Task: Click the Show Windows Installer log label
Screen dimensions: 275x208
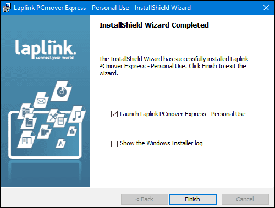Action: [161, 143]
